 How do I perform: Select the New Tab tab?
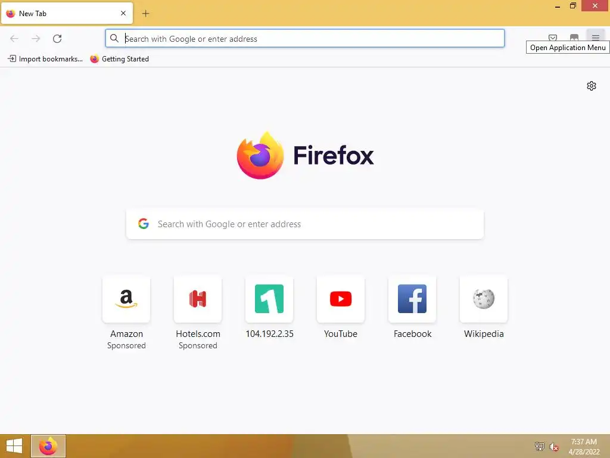[x=67, y=13]
